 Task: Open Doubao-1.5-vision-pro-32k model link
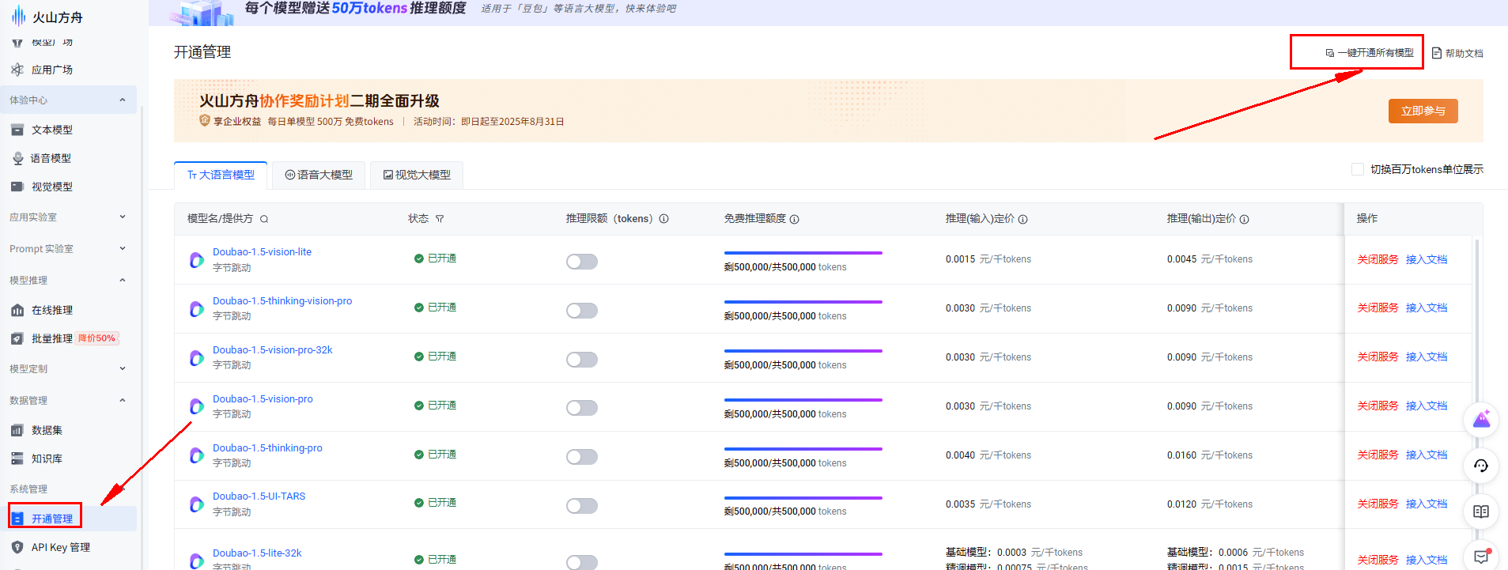coord(273,349)
